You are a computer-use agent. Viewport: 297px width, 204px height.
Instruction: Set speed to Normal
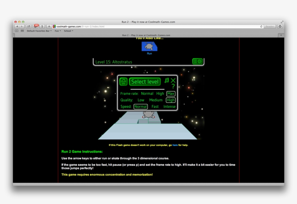click(141, 106)
